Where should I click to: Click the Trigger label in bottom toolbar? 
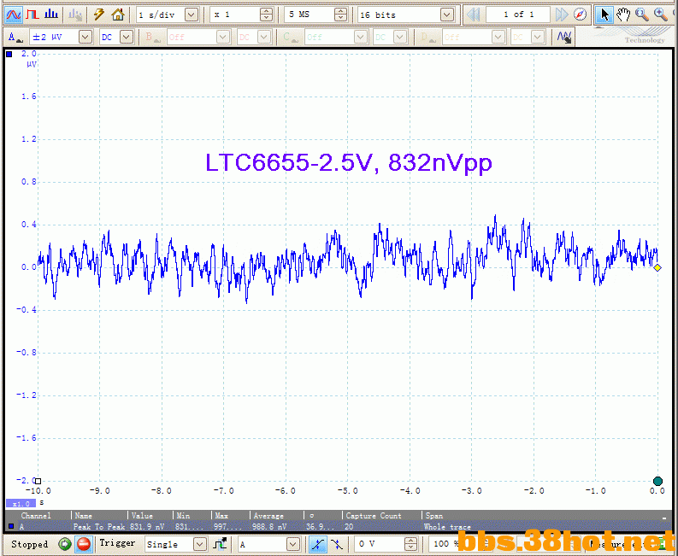117,543
